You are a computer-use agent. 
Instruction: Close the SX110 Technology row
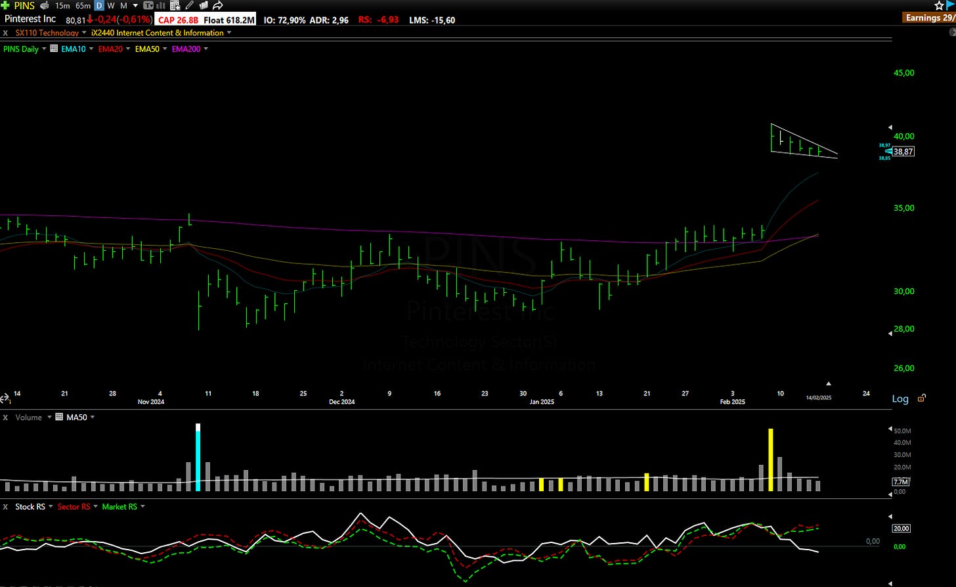(5, 33)
